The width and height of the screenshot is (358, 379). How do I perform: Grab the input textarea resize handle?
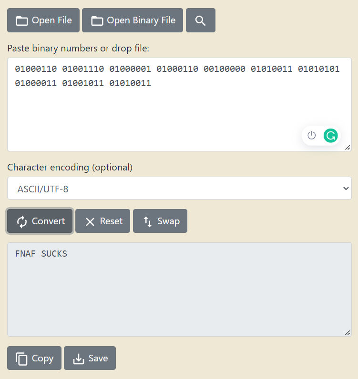348,148
